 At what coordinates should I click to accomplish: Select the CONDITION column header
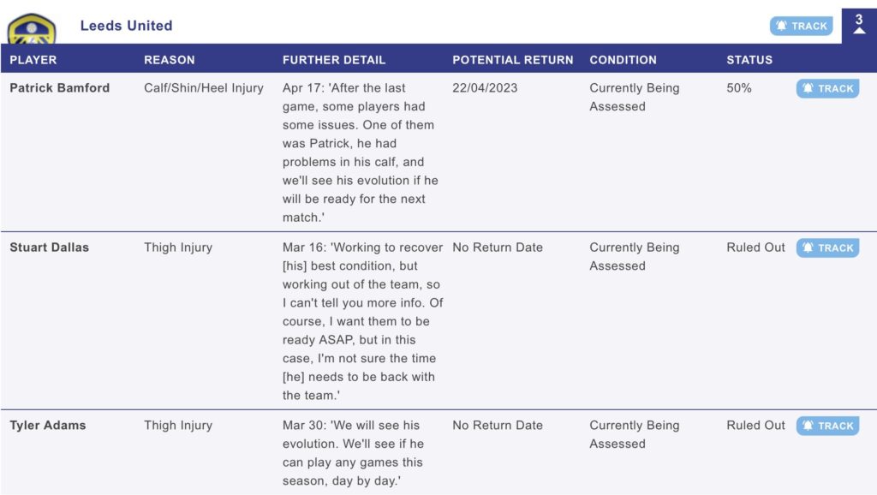coord(623,60)
